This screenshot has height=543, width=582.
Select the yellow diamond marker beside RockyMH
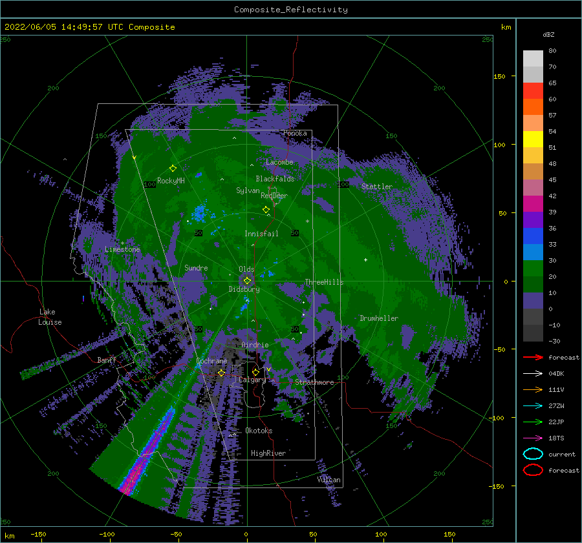[x=173, y=169]
